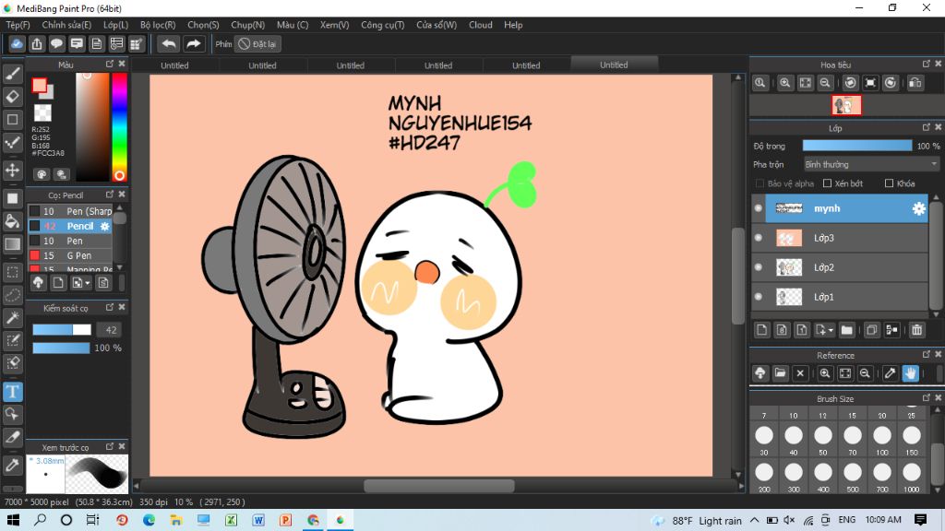Enable the Khóa lock checkbox

point(889,183)
